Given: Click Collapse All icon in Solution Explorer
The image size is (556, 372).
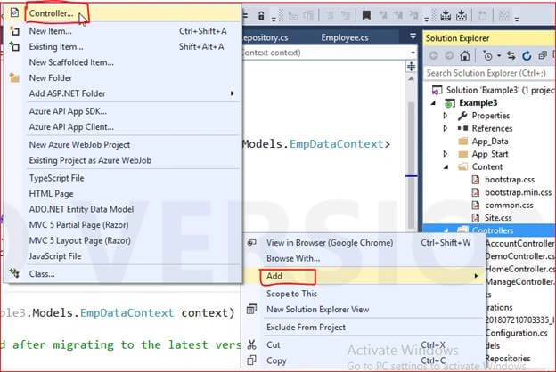Looking at the screenshot, I should pos(542,56).
